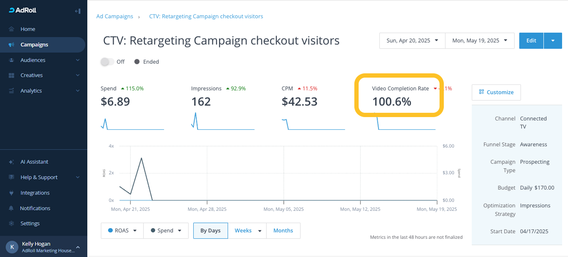This screenshot has width=568, height=257.
Task: Open AI Assistant sparkle icon
Action: [x=11, y=162]
